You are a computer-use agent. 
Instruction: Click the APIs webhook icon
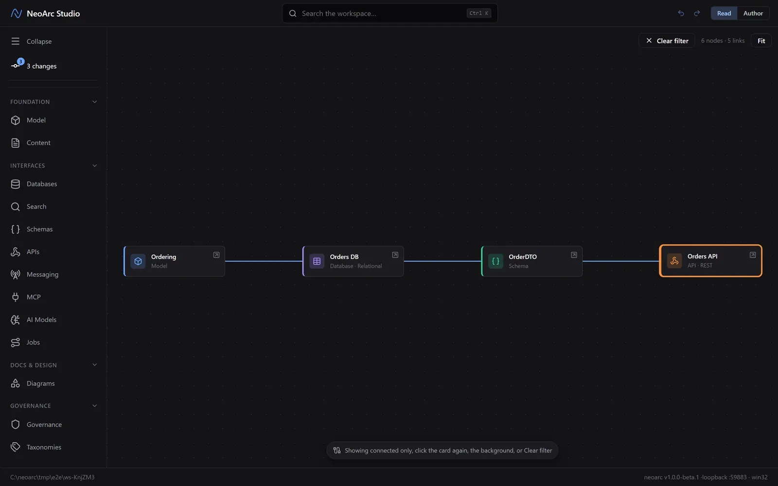[x=16, y=252]
